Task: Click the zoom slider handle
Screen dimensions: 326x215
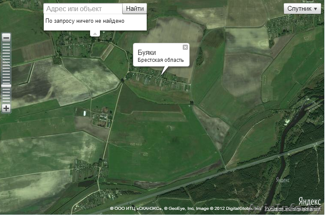Action: [6, 86]
